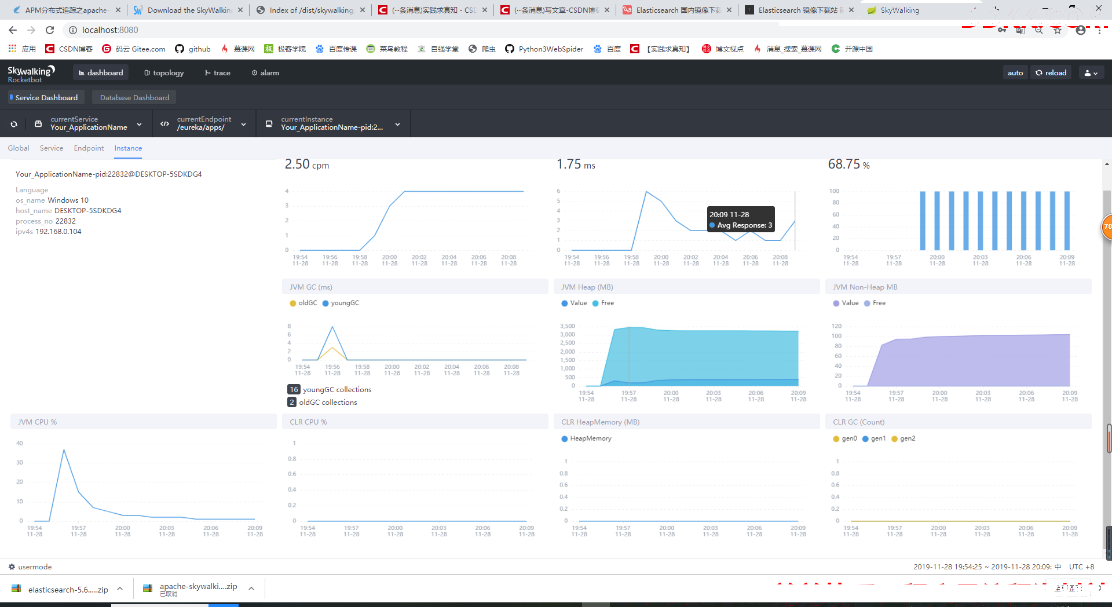Click the reload button
The width and height of the screenshot is (1112, 607).
[x=1051, y=73]
